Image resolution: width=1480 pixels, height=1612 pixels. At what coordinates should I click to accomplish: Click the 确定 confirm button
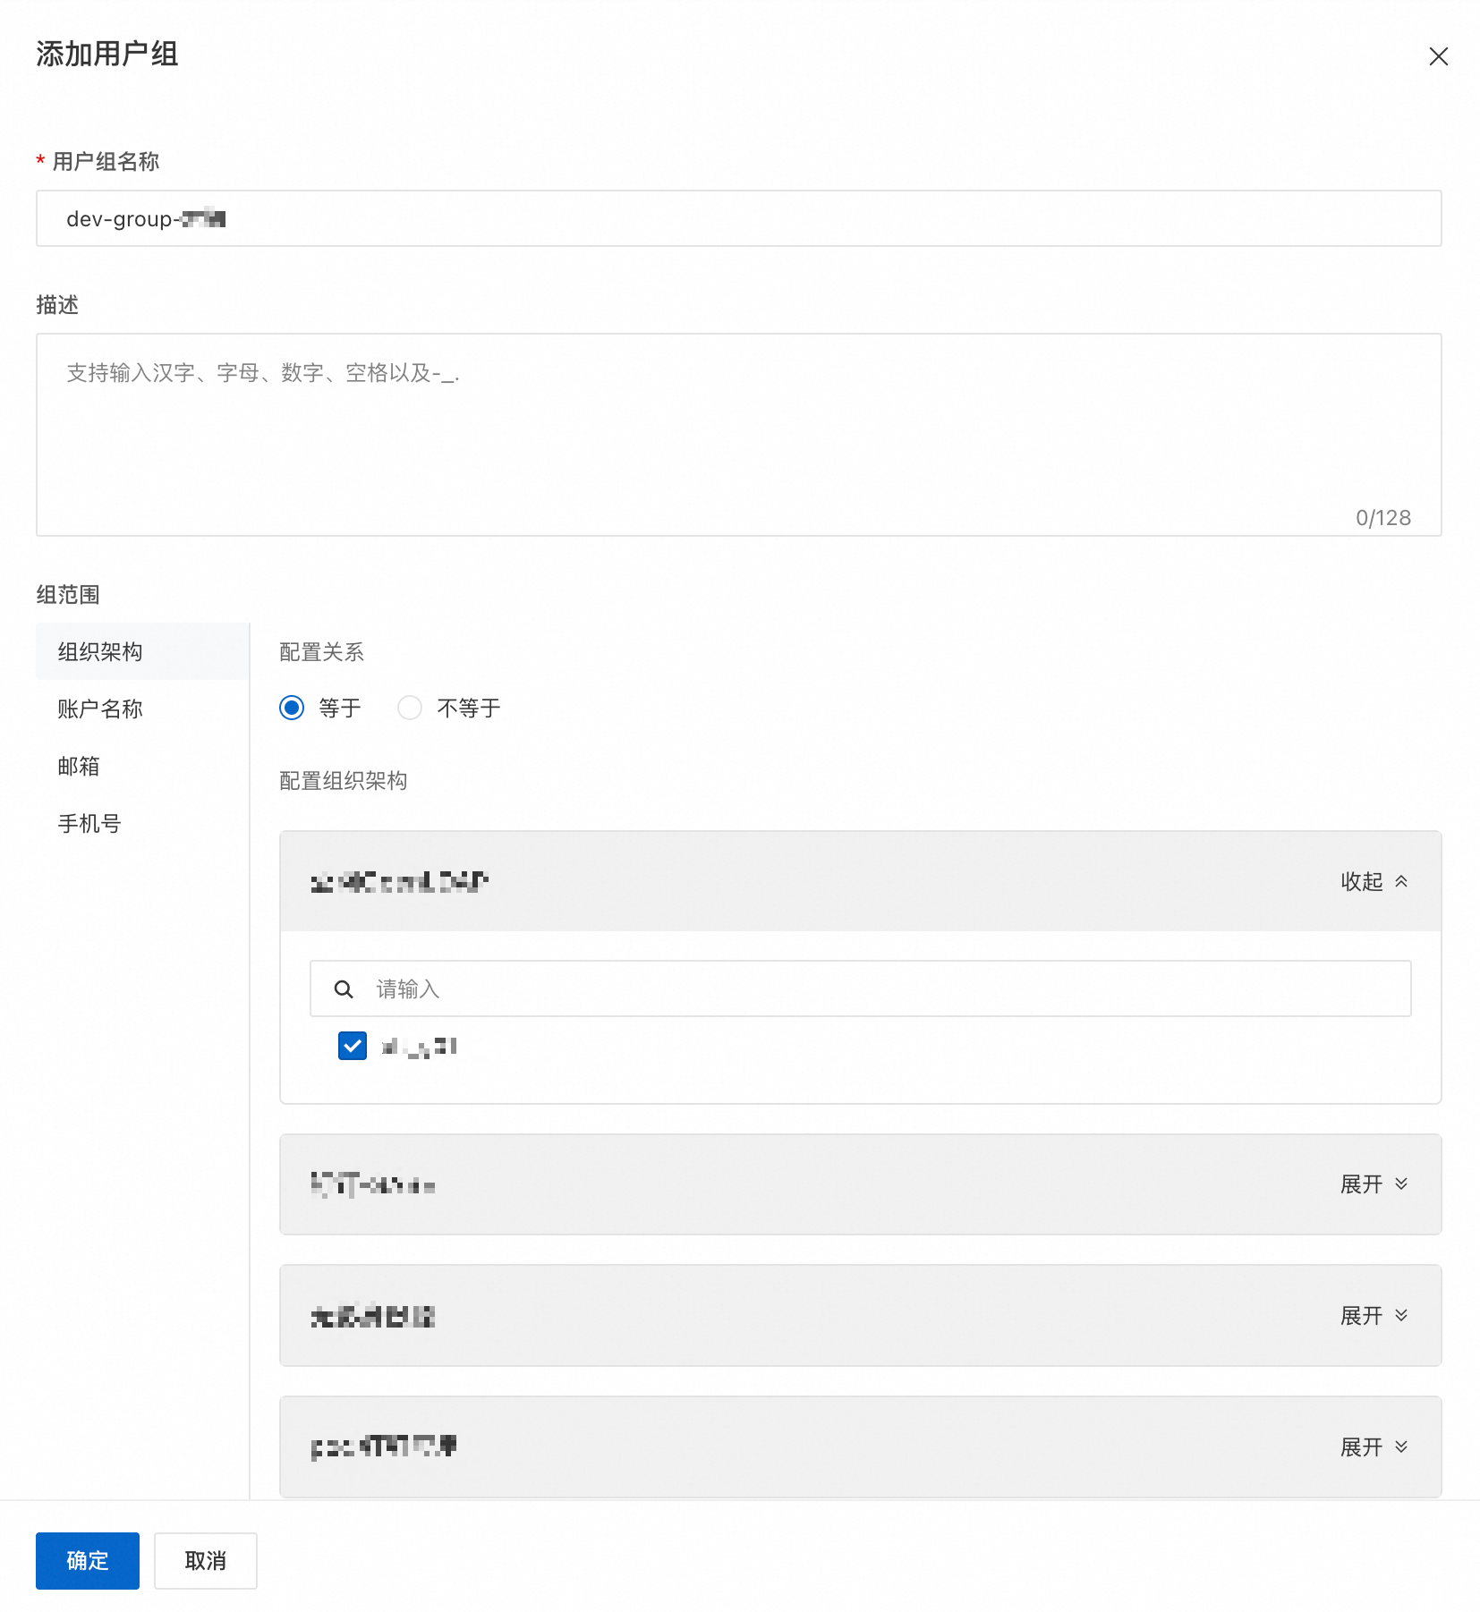pyautogui.click(x=87, y=1560)
